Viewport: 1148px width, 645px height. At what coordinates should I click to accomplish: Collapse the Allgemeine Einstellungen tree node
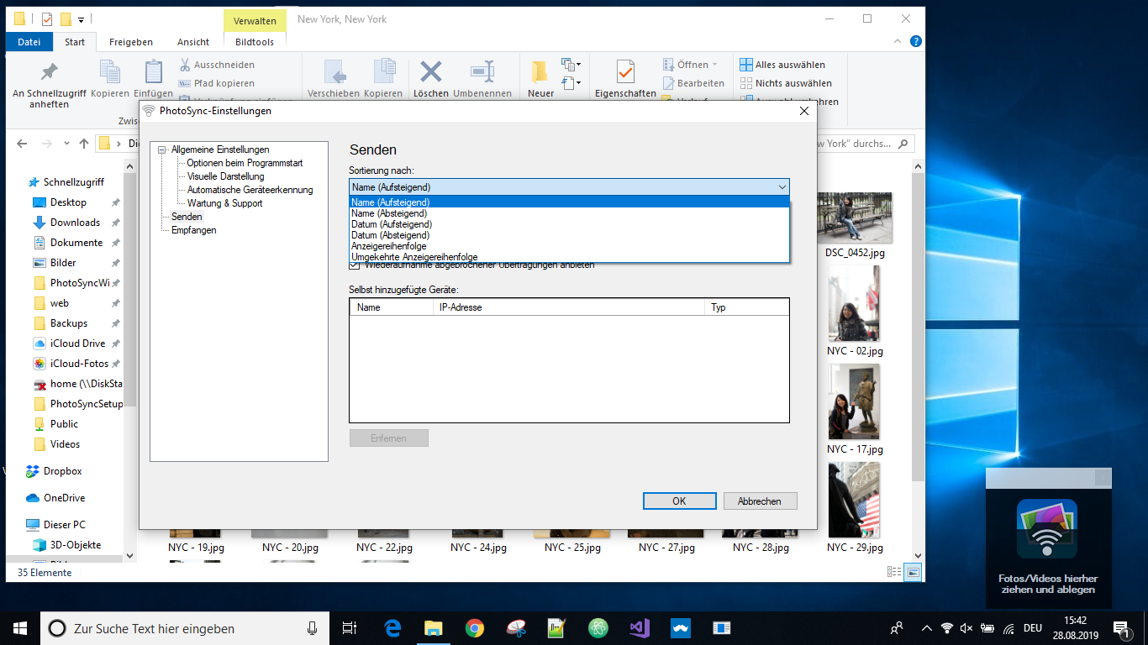click(162, 149)
